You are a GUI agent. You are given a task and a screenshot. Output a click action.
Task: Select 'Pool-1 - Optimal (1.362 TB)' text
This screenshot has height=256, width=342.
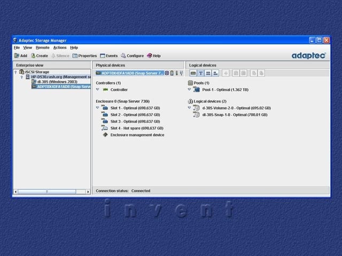pos(226,90)
